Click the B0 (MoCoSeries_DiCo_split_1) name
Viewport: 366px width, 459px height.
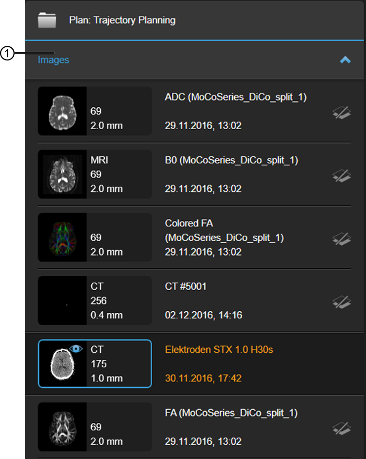click(x=232, y=160)
